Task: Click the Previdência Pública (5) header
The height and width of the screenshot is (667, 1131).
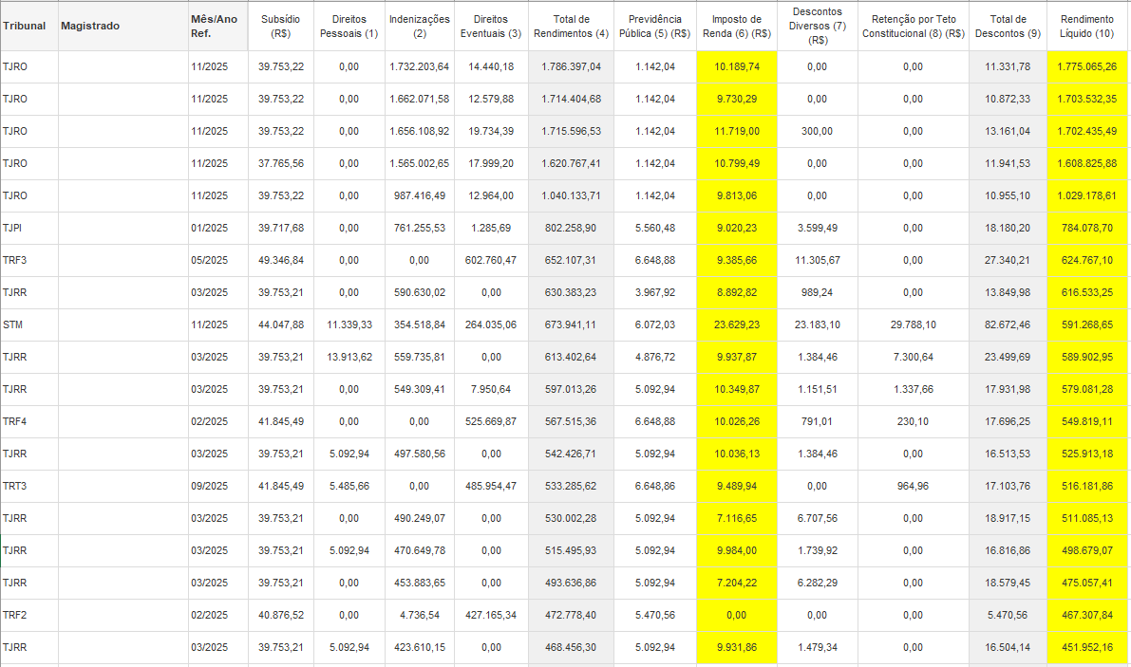Action: click(655, 26)
